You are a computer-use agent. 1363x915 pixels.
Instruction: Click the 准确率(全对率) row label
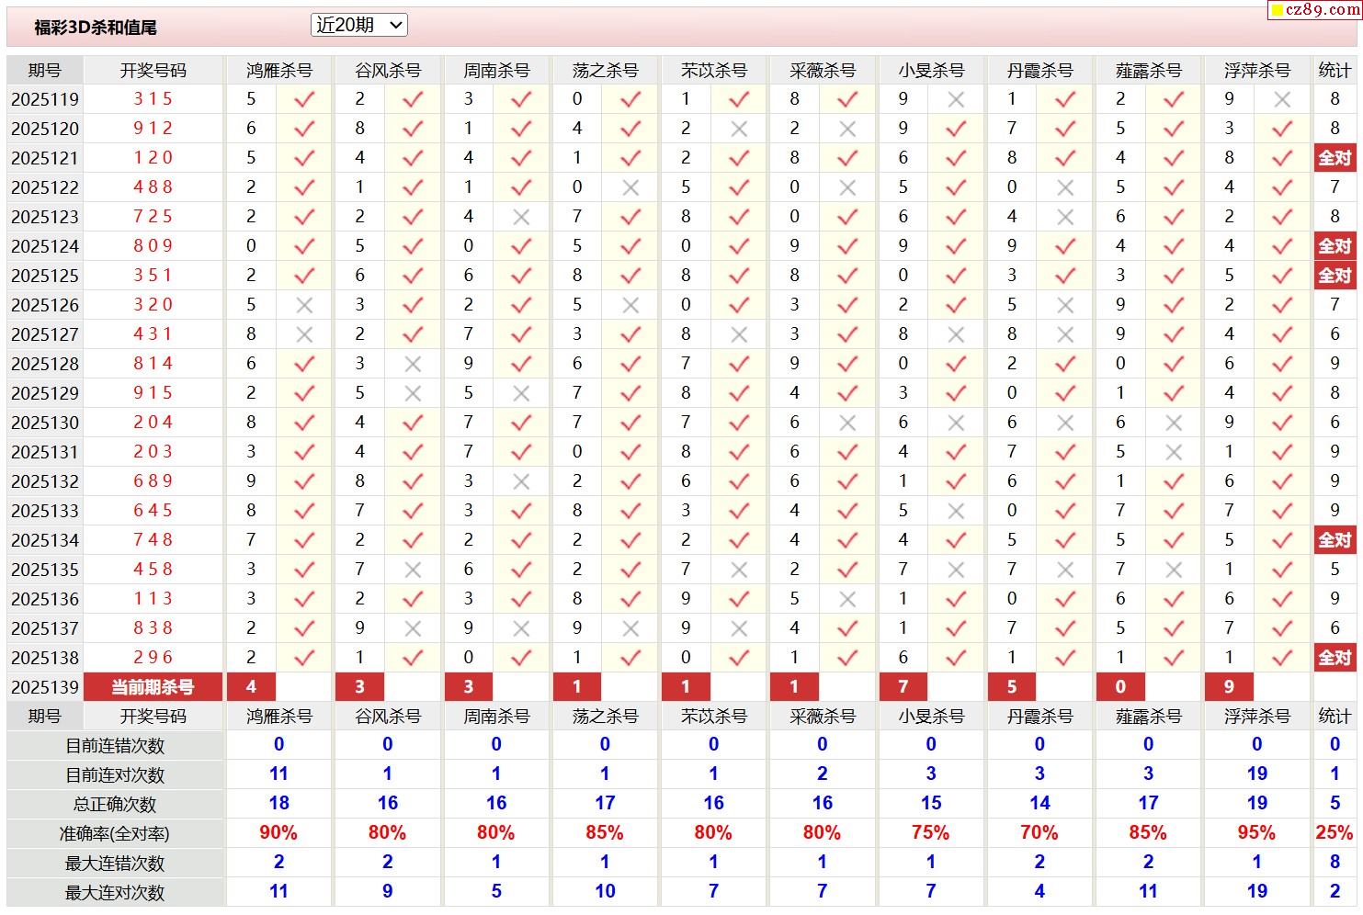click(115, 834)
